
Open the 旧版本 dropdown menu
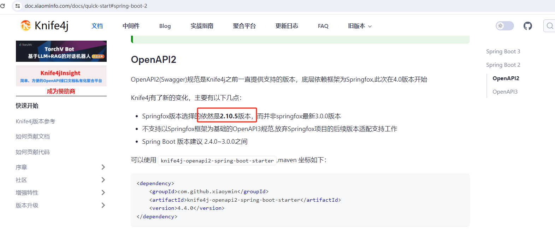coord(360,26)
